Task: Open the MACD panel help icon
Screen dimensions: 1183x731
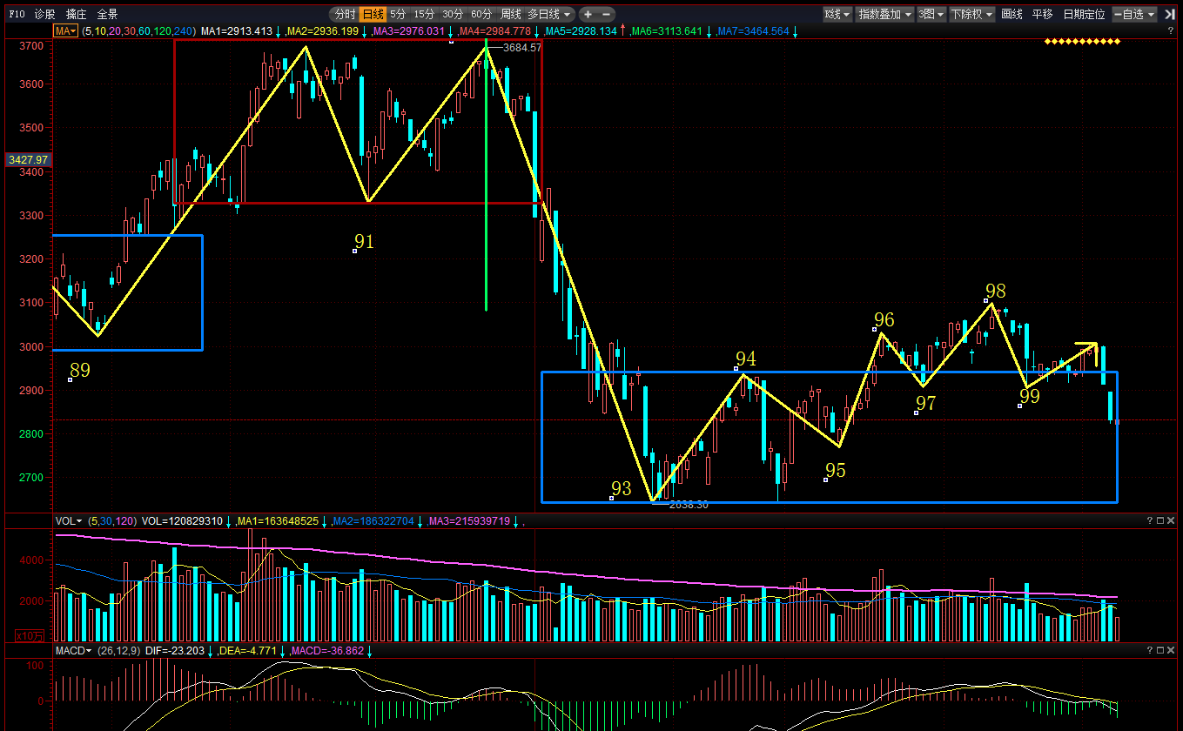Action: [x=1149, y=650]
